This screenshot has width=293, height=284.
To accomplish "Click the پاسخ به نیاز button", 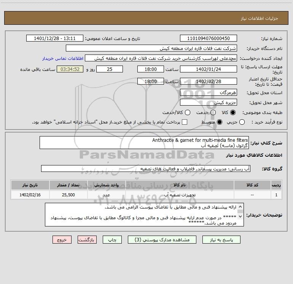I will coord(221,240).
